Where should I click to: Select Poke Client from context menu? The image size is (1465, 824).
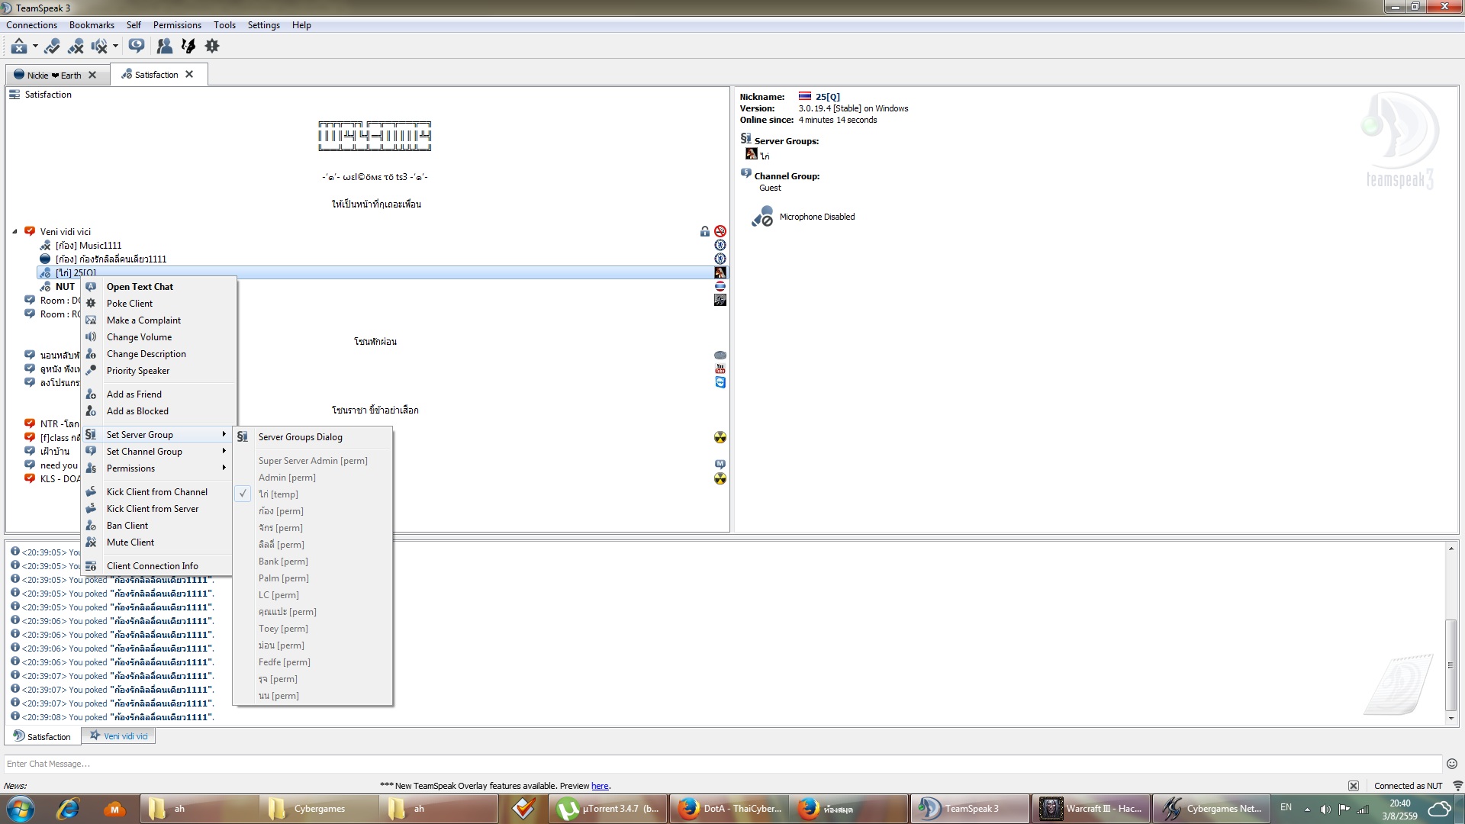click(x=129, y=304)
